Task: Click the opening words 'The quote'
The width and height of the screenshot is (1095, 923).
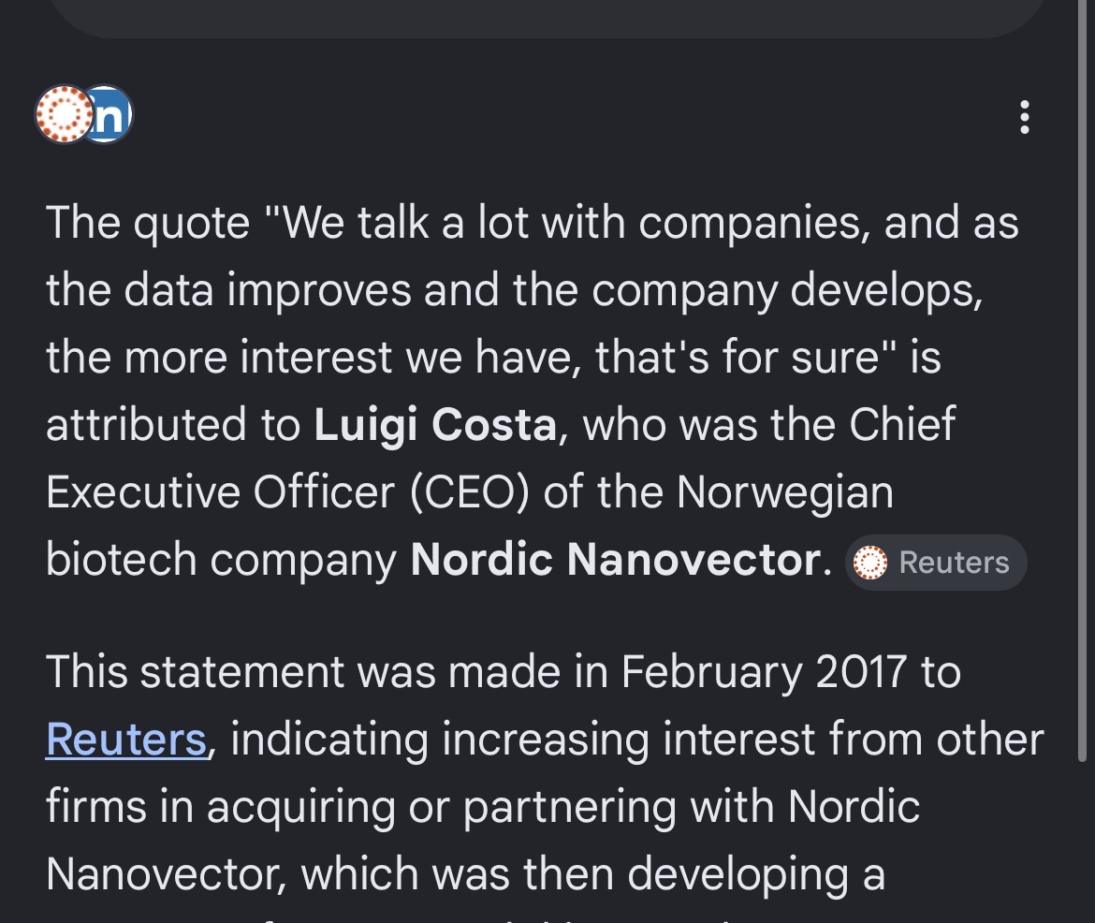Action: click(x=147, y=223)
